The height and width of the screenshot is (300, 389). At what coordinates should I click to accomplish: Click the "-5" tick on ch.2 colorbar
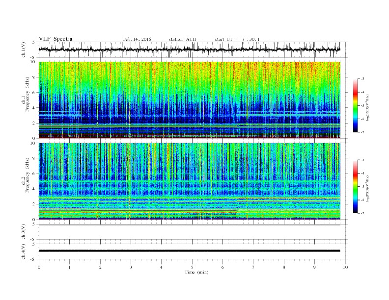click(x=362, y=187)
